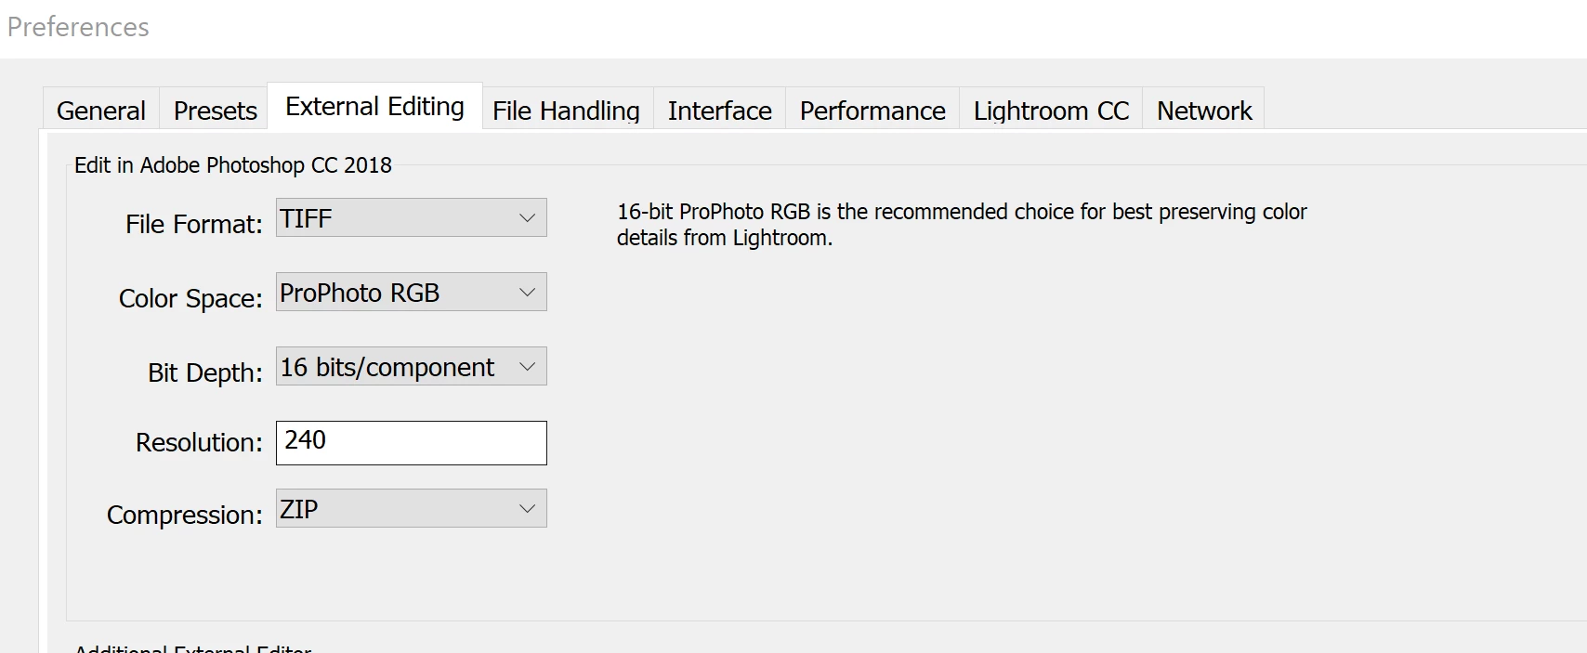Click the File Format label
The height and width of the screenshot is (653, 1587).
click(194, 224)
